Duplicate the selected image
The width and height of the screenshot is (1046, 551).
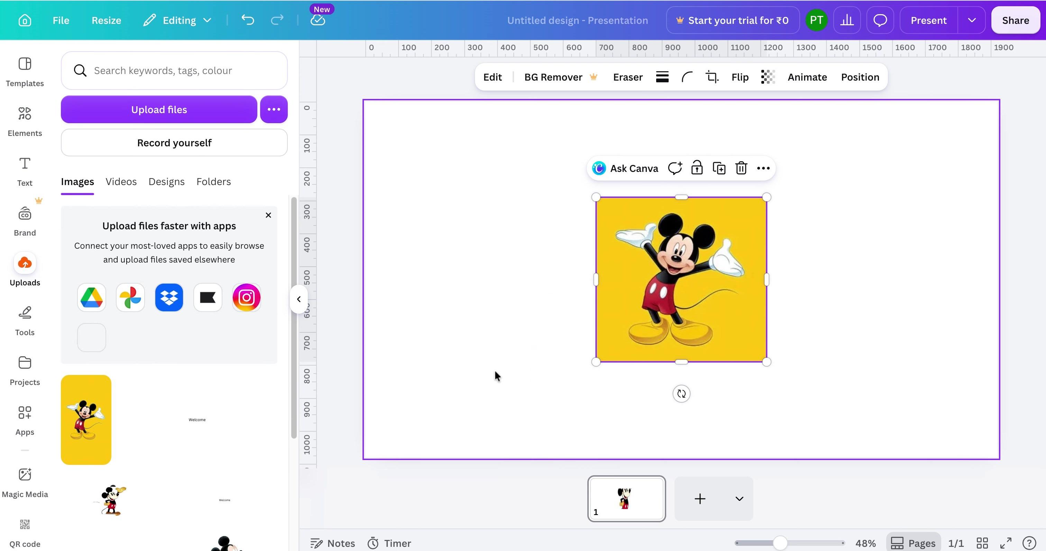point(719,168)
